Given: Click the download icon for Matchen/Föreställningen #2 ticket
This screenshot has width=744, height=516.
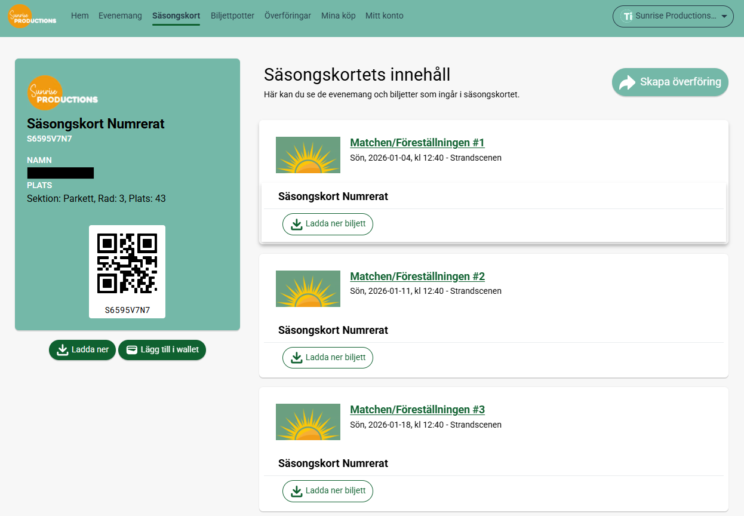Looking at the screenshot, I should click(x=297, y=357).
